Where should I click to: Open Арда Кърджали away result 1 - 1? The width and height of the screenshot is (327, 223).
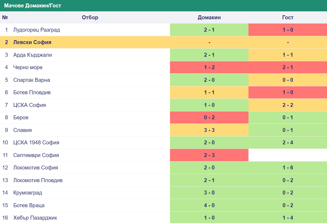coord(288,55)
